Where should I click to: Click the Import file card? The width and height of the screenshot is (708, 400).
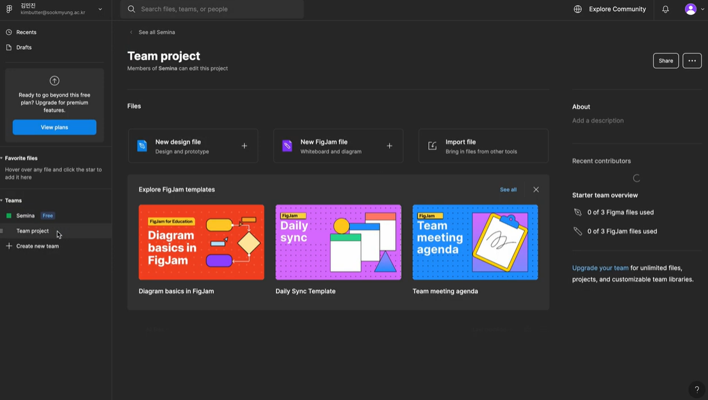click(483, 146)
